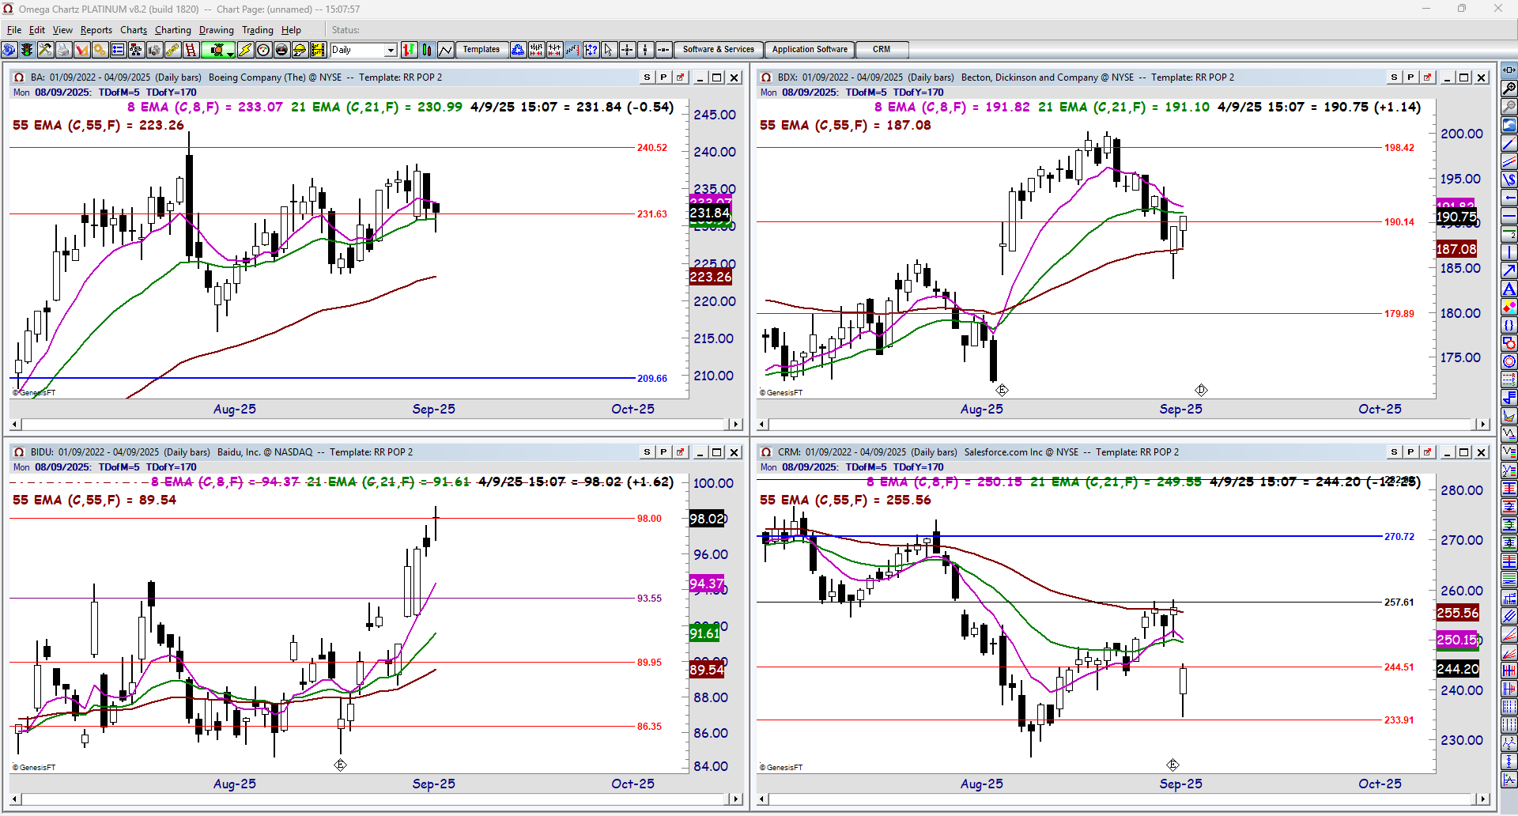Toggle the S button on BDX chart
1518x816 pixels.
pyautogui.click(x=1394, y=77)
